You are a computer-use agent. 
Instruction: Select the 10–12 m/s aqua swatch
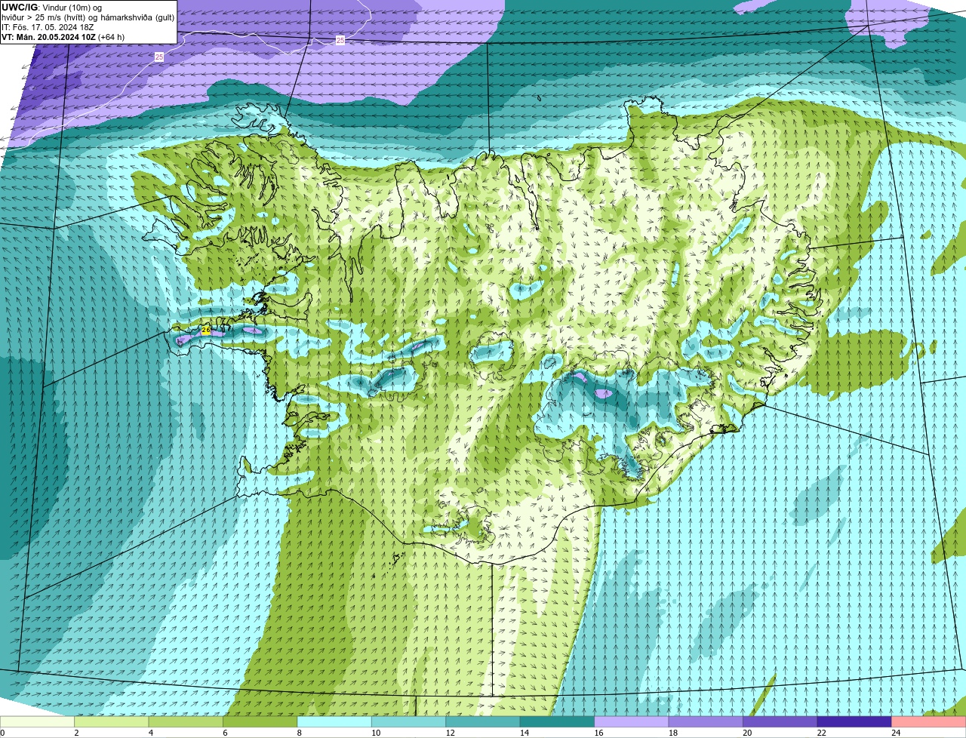click(x=408, y=722)
